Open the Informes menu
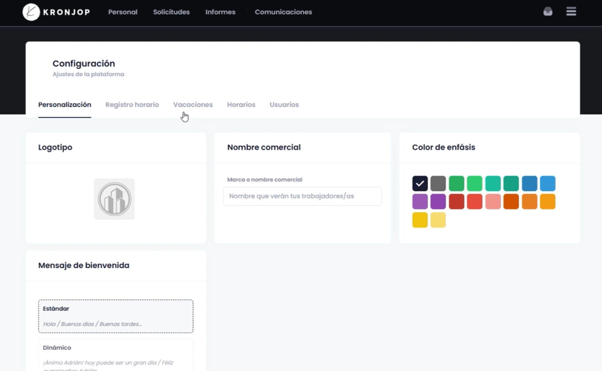 click(220, 12)
